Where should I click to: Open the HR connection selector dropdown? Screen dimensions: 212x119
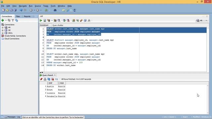pyautogui.click(x=206, y=20)
